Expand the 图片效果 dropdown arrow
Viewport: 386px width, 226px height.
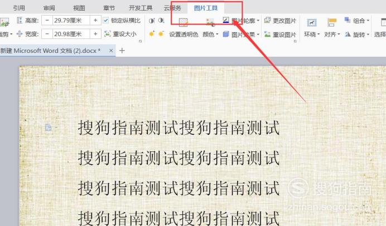pyautogui.click(x=258, y=35)
